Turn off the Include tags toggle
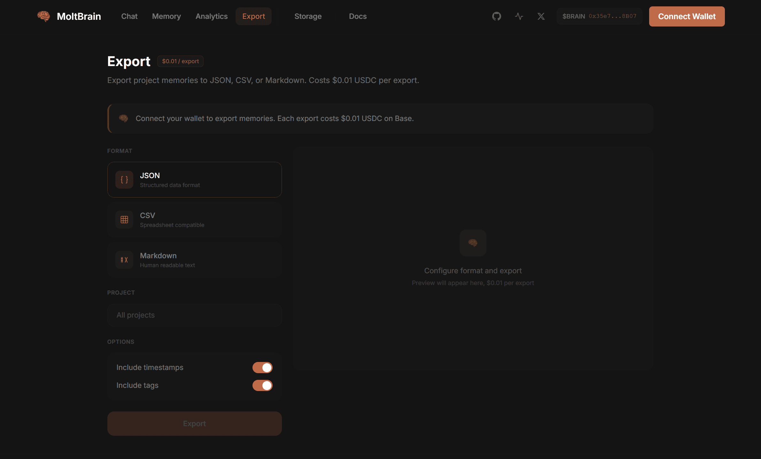 tap(262, 385)
